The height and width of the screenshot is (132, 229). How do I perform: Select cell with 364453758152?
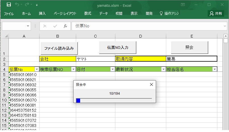(x=24, y=110)
